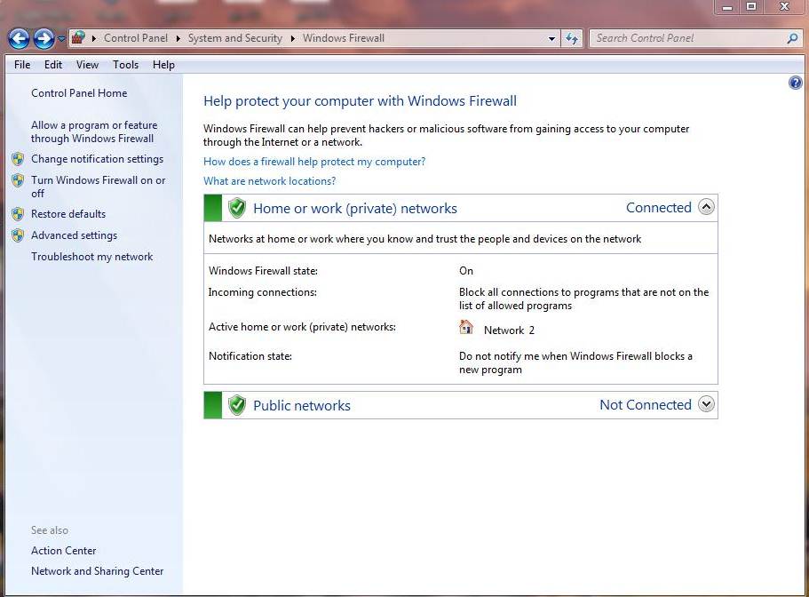This screenshot has height=597, width=809.
Task: Maximize the Windows Firewall window
Action: pyautogui.click(x=752, y=7)
